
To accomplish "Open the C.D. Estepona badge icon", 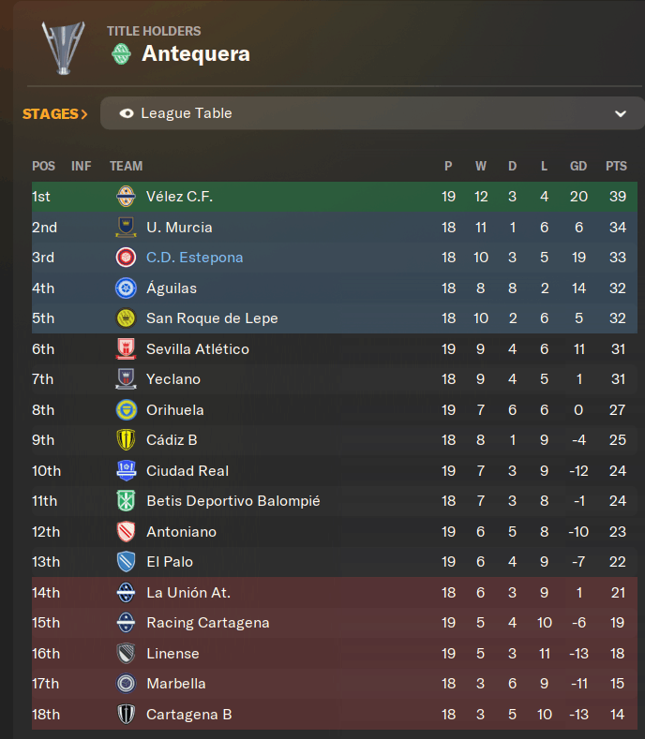I will coord(126,258).
